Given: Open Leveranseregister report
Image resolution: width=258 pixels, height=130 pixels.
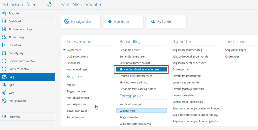Looking at the screenshot, I should click(184, 95).
